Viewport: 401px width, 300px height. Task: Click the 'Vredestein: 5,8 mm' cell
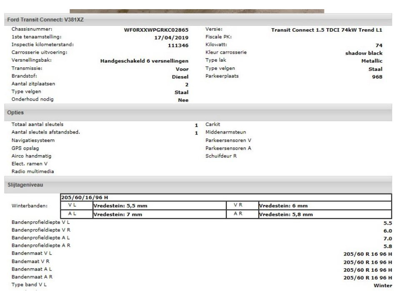tap(325, 214)
